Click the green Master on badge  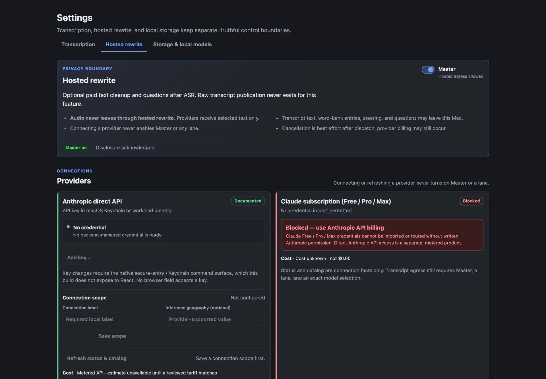[x=76, y=147]
